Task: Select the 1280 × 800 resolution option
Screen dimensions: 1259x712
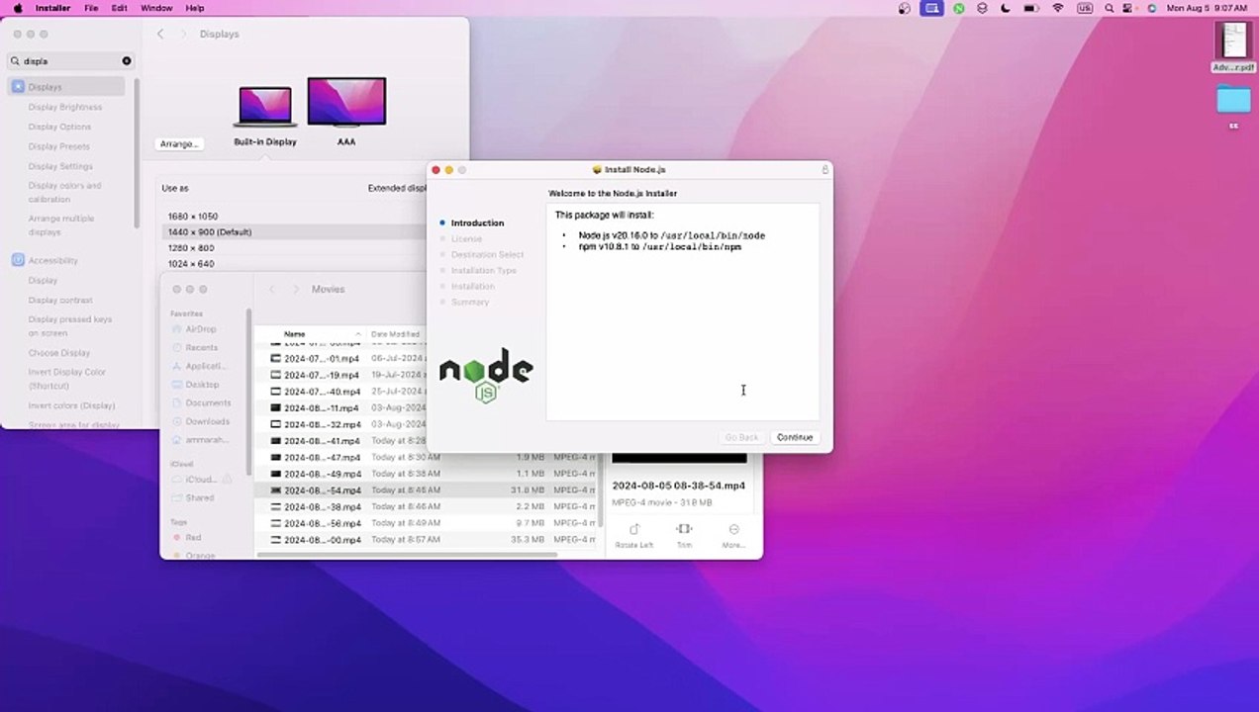Action: coord(191,248)
